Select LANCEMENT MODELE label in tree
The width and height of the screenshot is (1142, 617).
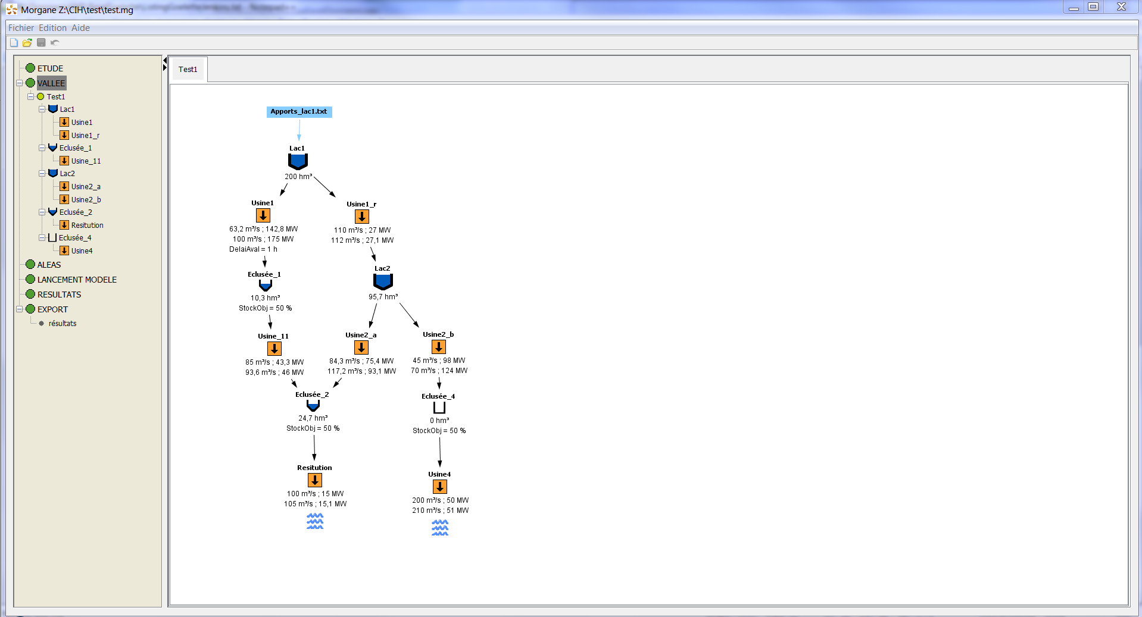(x=77, y=280)
